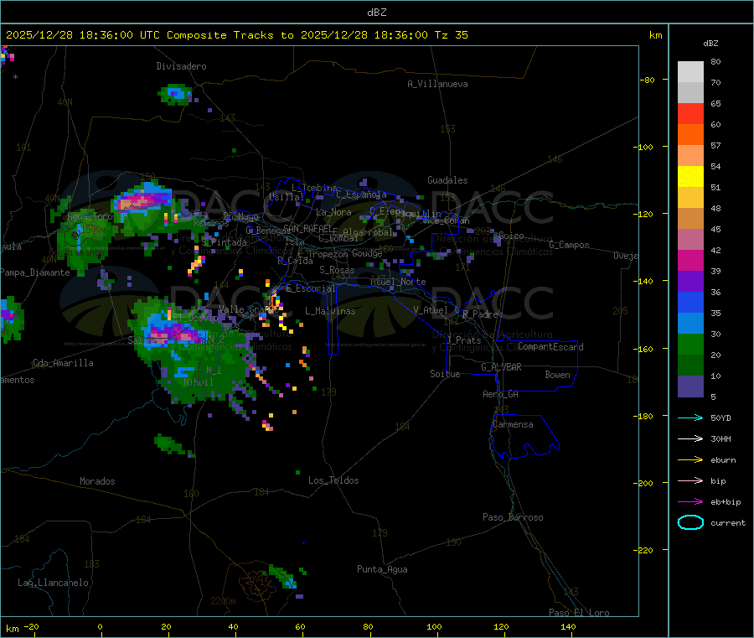Click the G_Campos map label
Screen dimensions: 754x638
tap(570, 245)
